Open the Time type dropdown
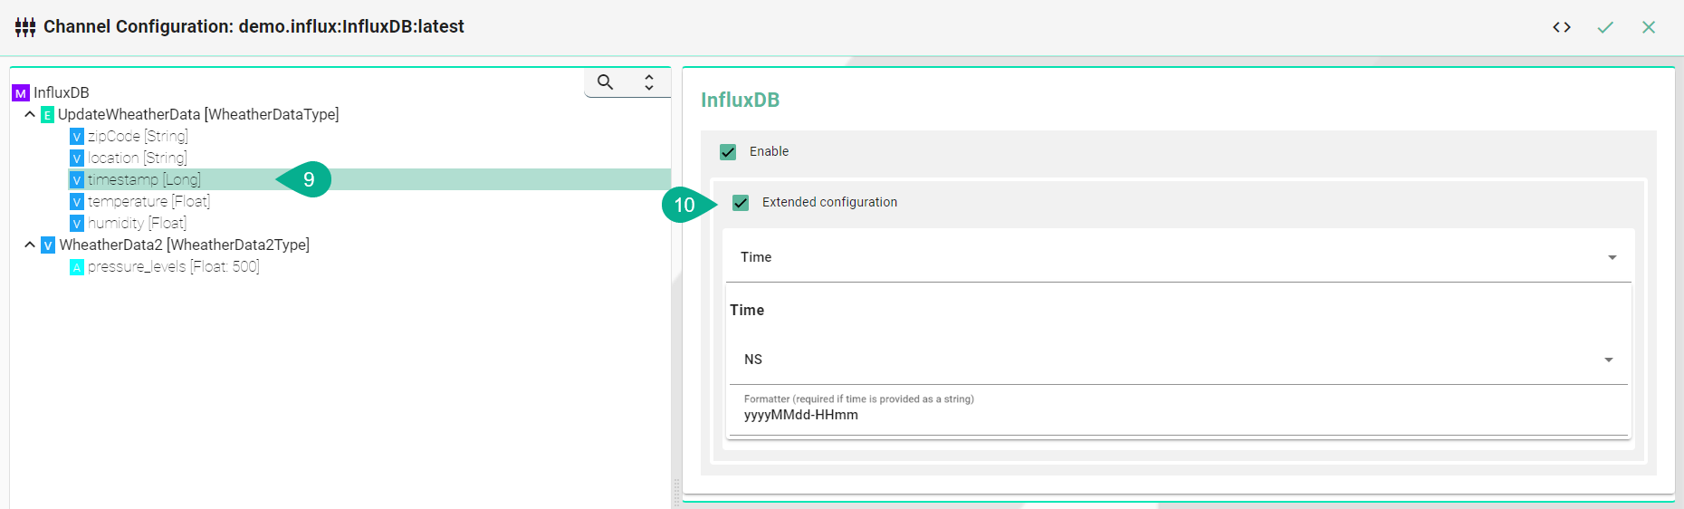 (x=1177, y=257)
